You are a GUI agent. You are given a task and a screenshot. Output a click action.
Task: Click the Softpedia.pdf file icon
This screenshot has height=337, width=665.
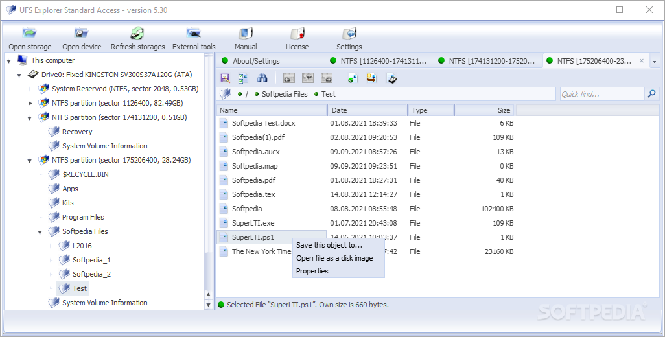point(224,180)
